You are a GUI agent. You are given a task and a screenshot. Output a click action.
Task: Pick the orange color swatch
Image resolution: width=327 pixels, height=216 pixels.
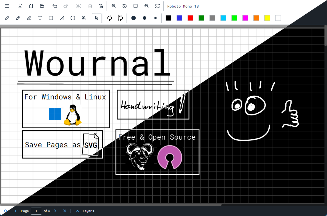(256, 18)
